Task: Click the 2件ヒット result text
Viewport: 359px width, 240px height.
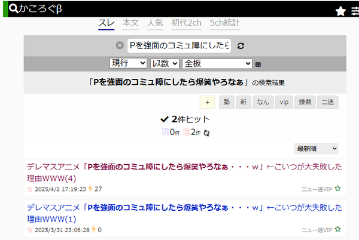Action: (190, 119)
